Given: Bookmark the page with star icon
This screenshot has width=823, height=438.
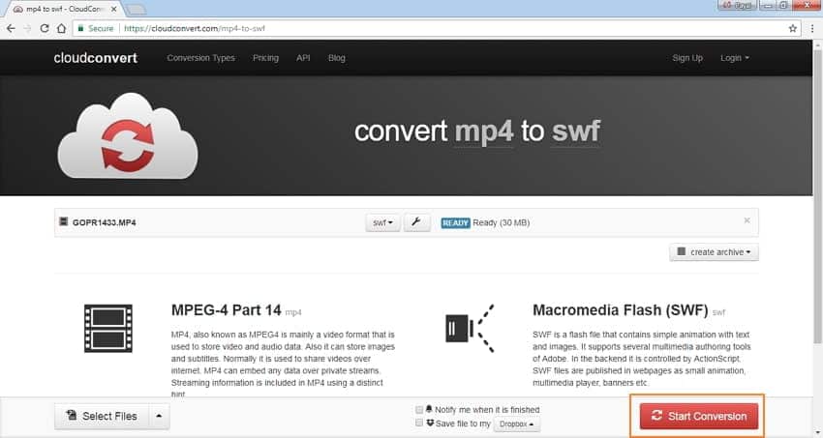Looking at the screenshot, I should coord(793,28).
